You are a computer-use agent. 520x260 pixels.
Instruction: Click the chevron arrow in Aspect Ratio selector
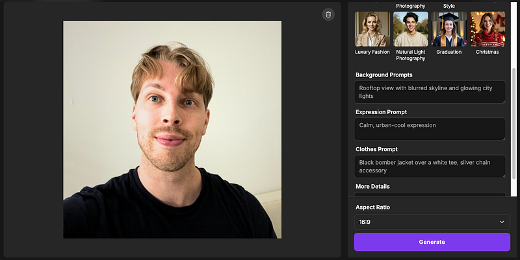pyautogui.click(x=501, y=222)
